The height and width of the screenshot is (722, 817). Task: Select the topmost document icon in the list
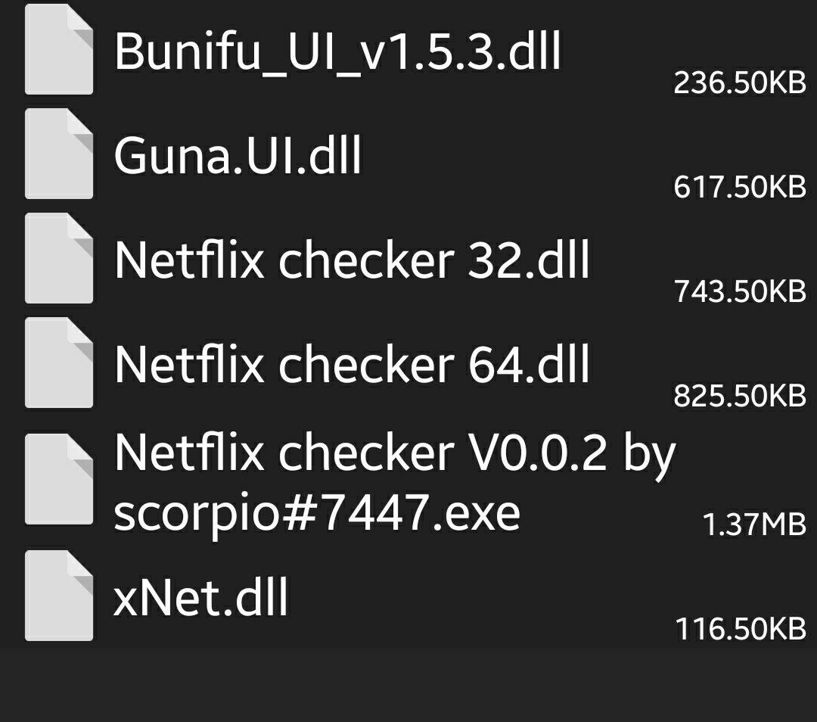click(x=58, y=53)
